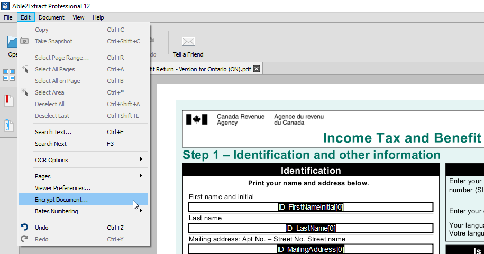The height and width of the screenshot is (254, 484).
Task: Click the Copy menu entry
Action: (84, 30)
